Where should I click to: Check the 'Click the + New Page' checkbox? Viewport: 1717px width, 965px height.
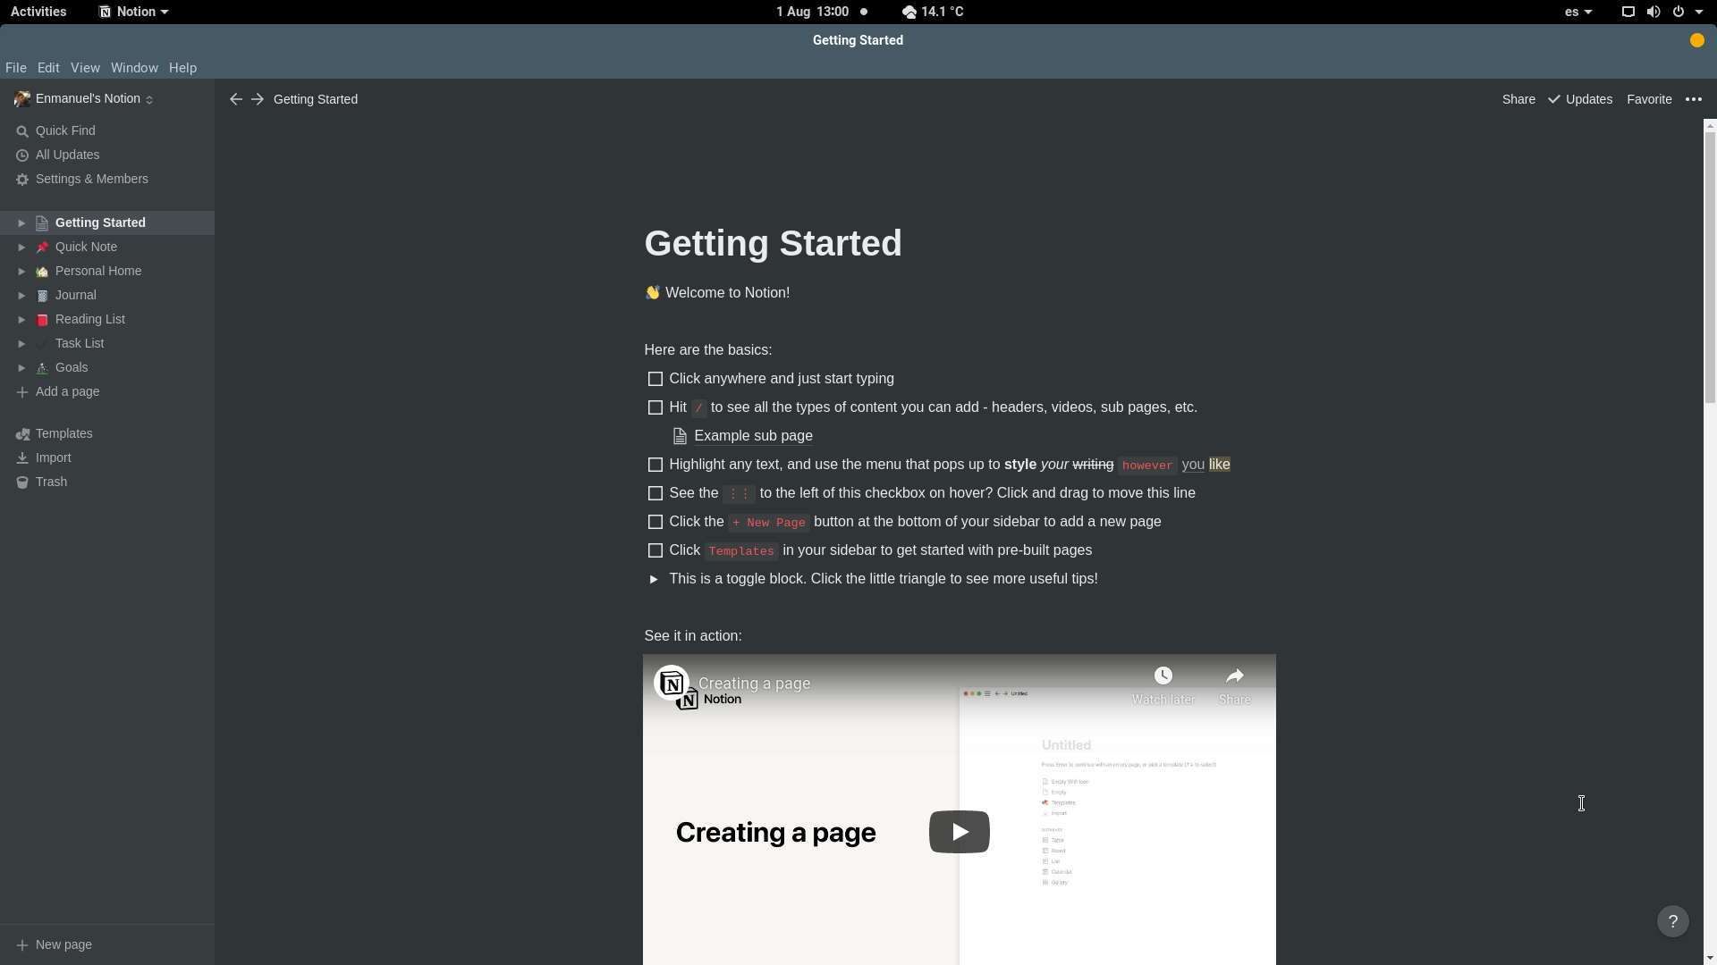tap(656, 522)
